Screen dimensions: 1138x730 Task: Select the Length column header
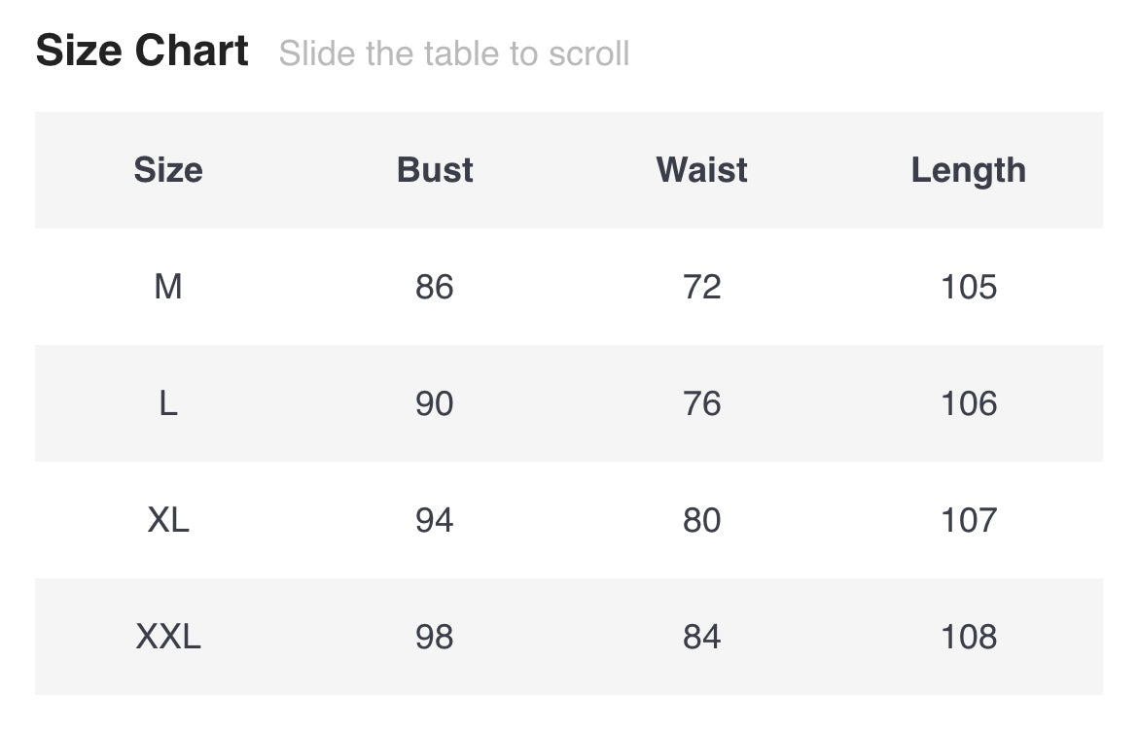(x=968, y=170)
